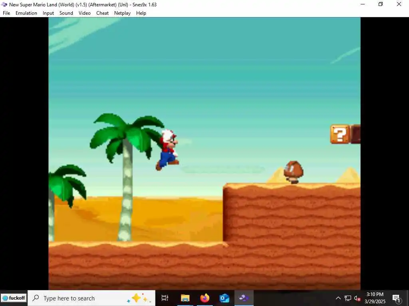Open the Emulation menu

[26, 13]
